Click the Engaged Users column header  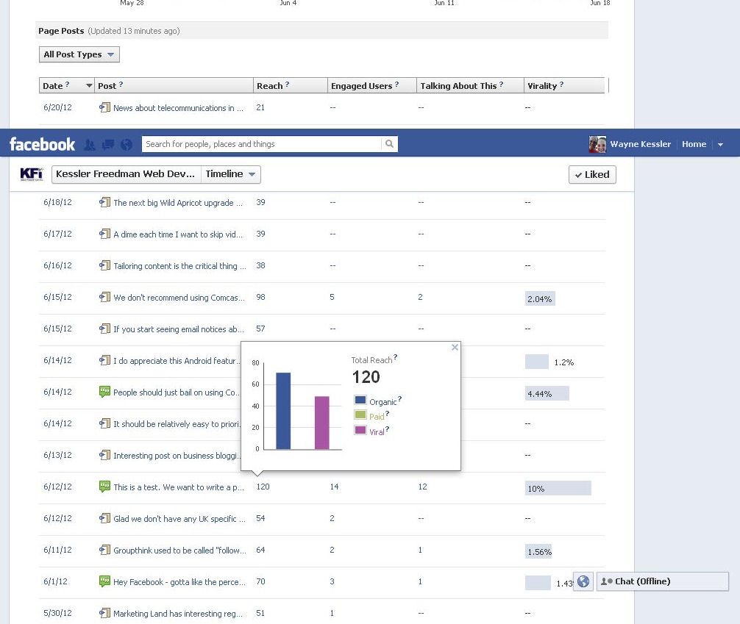point(372,85)
